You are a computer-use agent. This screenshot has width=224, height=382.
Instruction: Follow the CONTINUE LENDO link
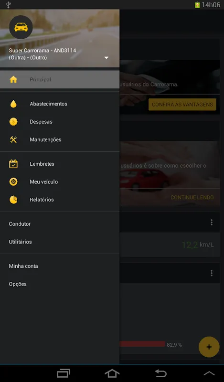coord(192,197)
